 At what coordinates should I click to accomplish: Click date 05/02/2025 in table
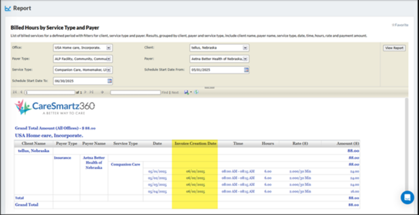point(158,178)
